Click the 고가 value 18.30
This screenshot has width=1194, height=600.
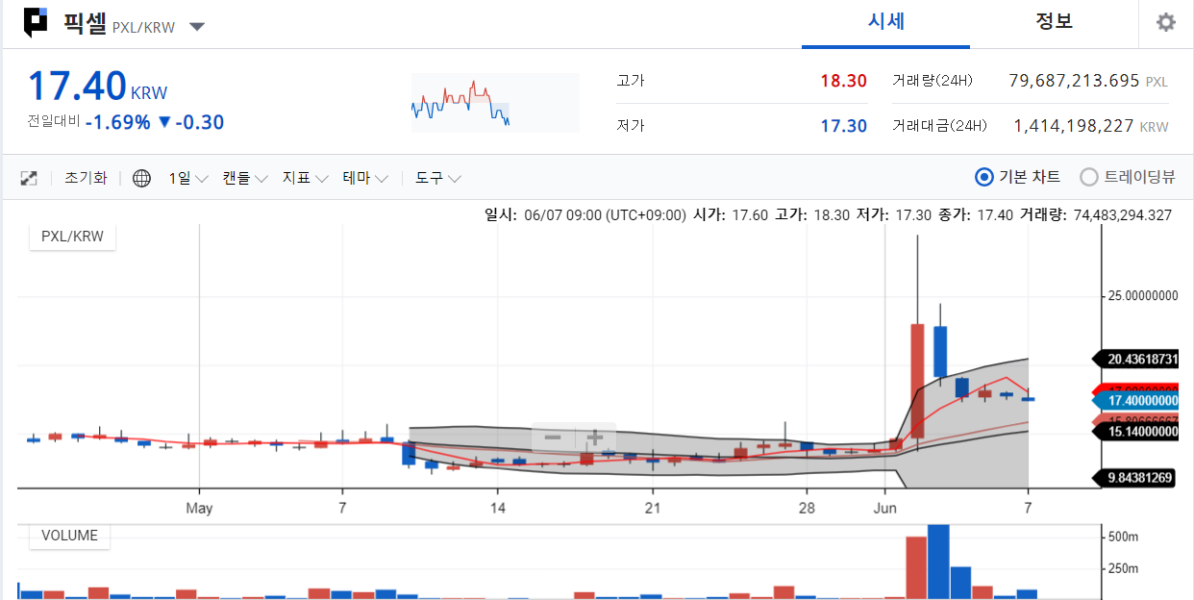843,81
